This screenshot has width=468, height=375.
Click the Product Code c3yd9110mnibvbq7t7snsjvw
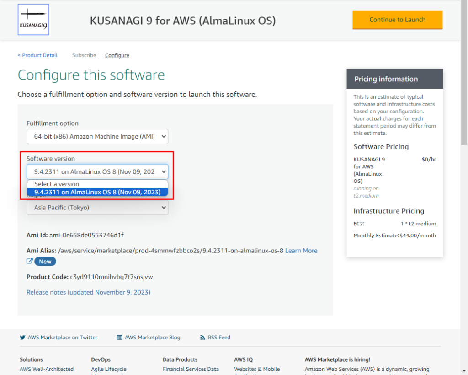tap(112, 277)
